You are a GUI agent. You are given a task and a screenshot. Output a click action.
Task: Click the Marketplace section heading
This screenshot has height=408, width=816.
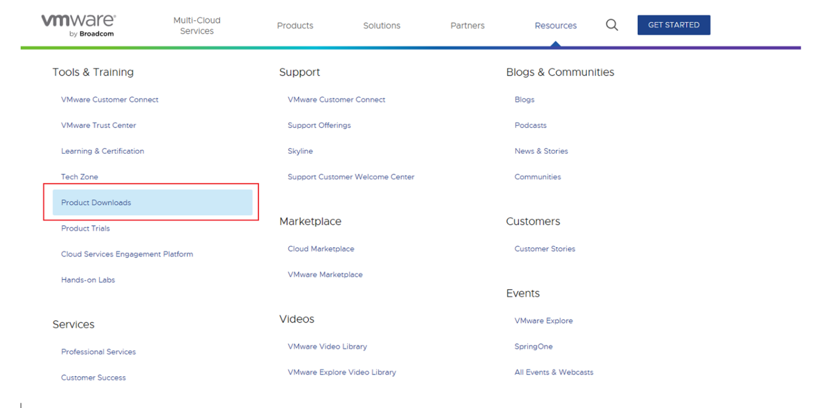click(x=311, y=222)
